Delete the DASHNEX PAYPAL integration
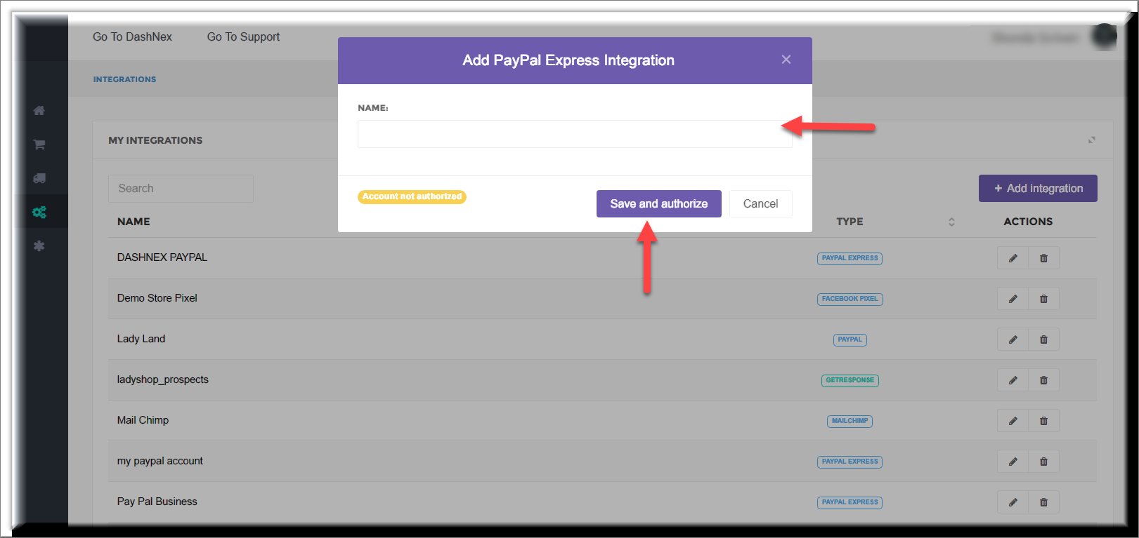Viewport: 1139px width, 538px height. 1043,258
